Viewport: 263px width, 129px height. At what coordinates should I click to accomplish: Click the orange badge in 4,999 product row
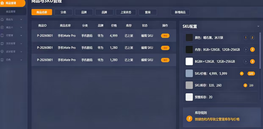click(x=165, y=36)
